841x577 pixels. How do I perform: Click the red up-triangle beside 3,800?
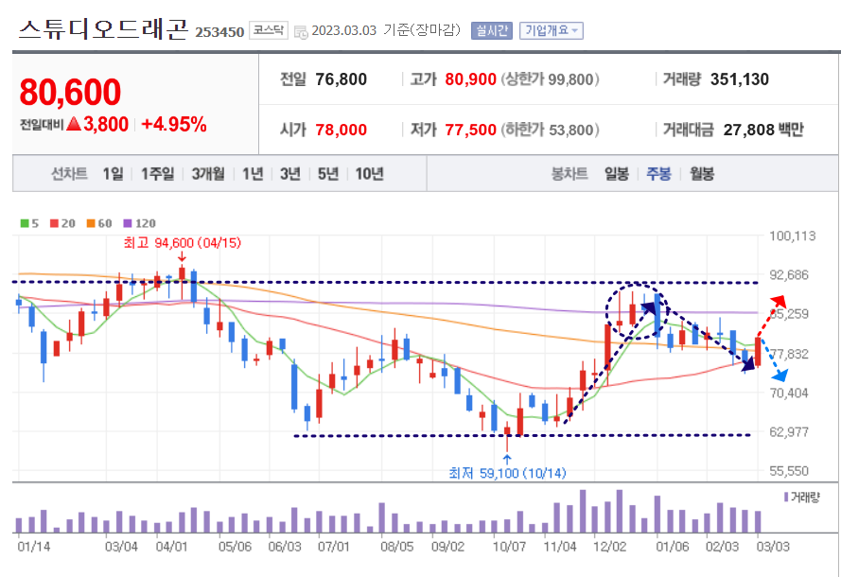74,124
